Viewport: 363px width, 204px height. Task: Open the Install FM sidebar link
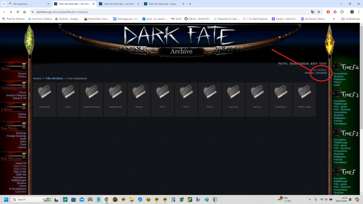pyautogui.click(x=21, y=163)
